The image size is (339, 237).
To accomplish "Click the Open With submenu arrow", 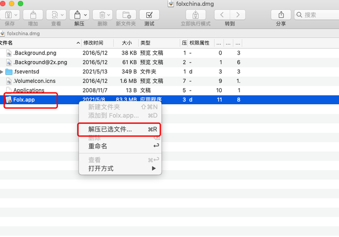I will coord(154,168).
